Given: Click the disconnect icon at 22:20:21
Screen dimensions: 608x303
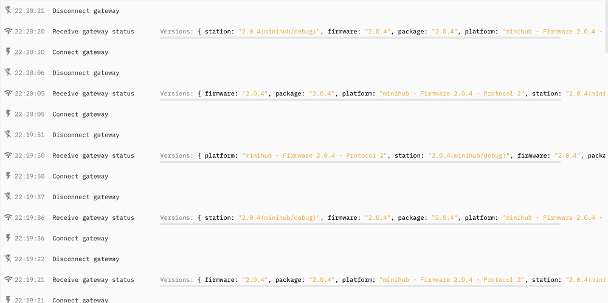Looking at the screenshot, I should [8, 11].
